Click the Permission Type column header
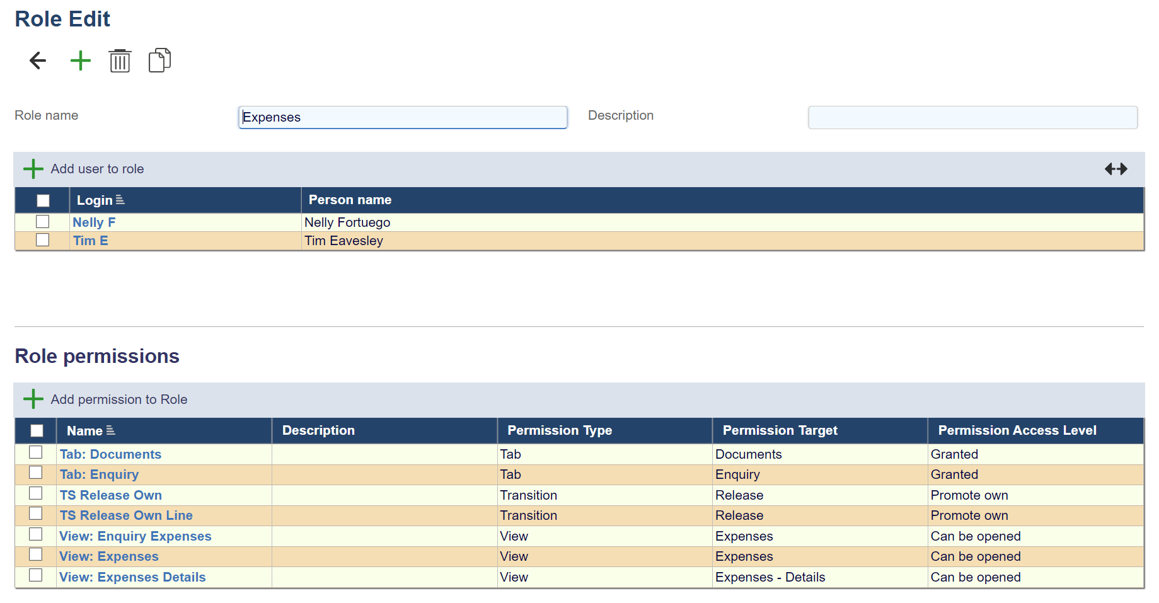Image resolution: width=1159 pixels, height=603 pixels. tap(559, 430)
